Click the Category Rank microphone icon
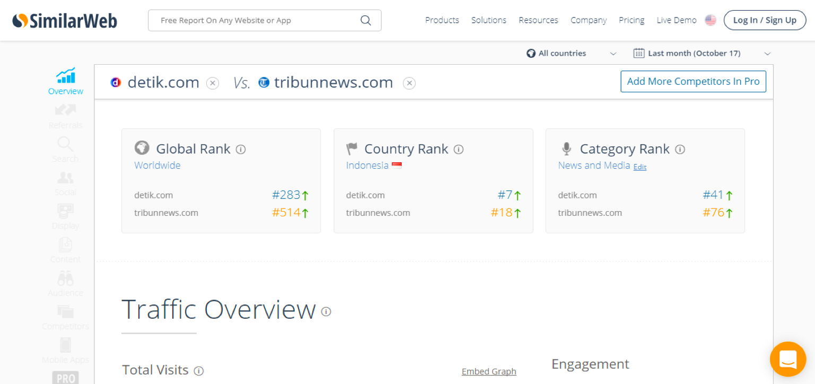Image resolution: width=815 pixels, height=384 pixels. 566,149
